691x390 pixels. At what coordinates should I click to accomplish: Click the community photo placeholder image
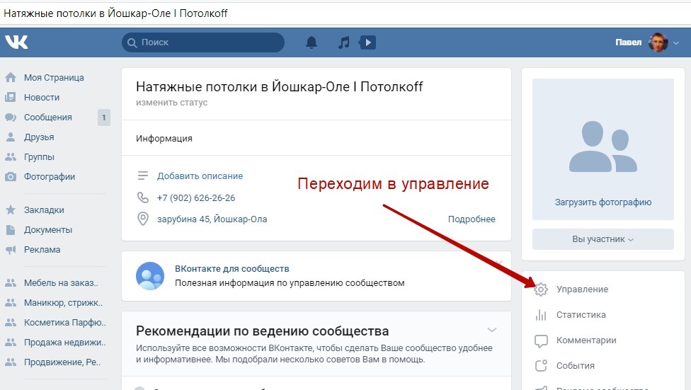pos(603,149)
